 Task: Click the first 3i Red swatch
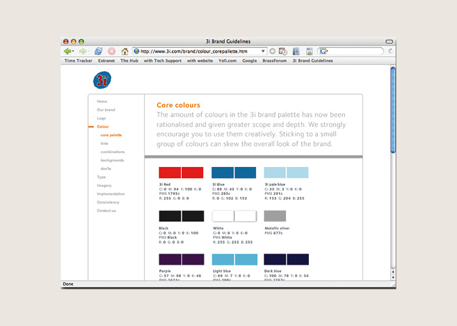170,173
